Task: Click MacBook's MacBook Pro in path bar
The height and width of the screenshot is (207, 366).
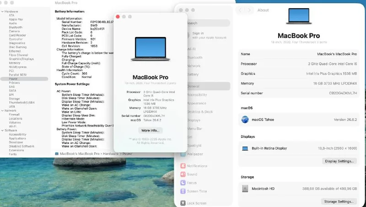Action: [x=80, y=154]
